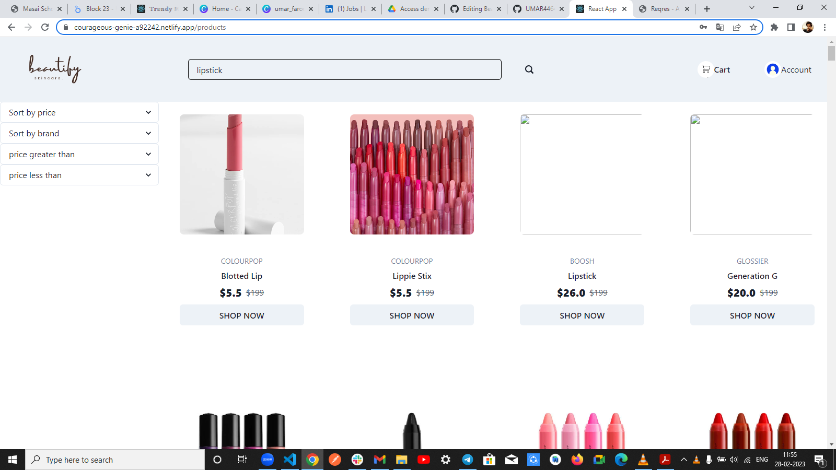The height and width of the screenshot is (470, 836).
Task: Open the price greater than dropdown
Action: [79, 154]
